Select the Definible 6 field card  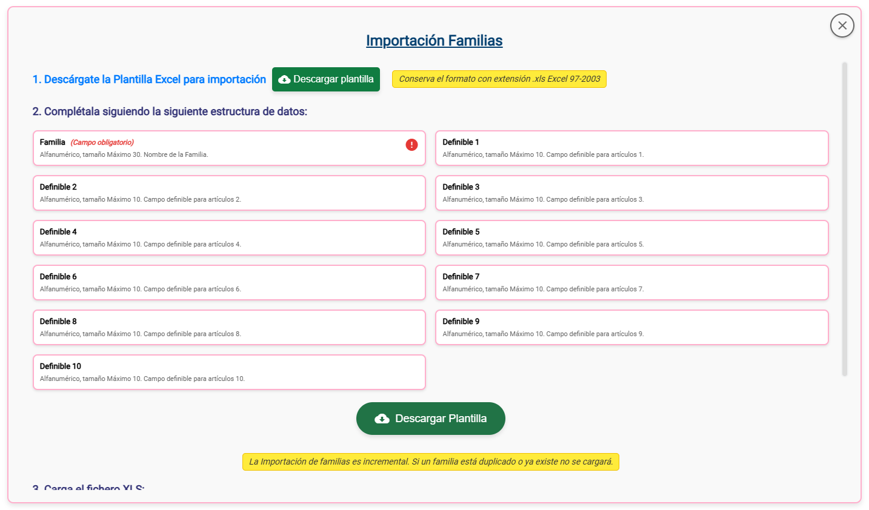[x=229, y=282]
